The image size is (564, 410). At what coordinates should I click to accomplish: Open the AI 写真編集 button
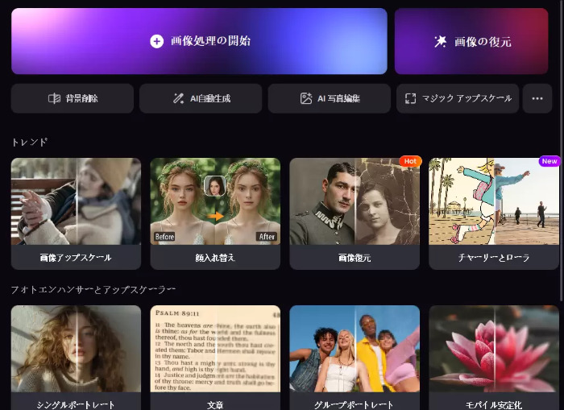tap(329, 98)
